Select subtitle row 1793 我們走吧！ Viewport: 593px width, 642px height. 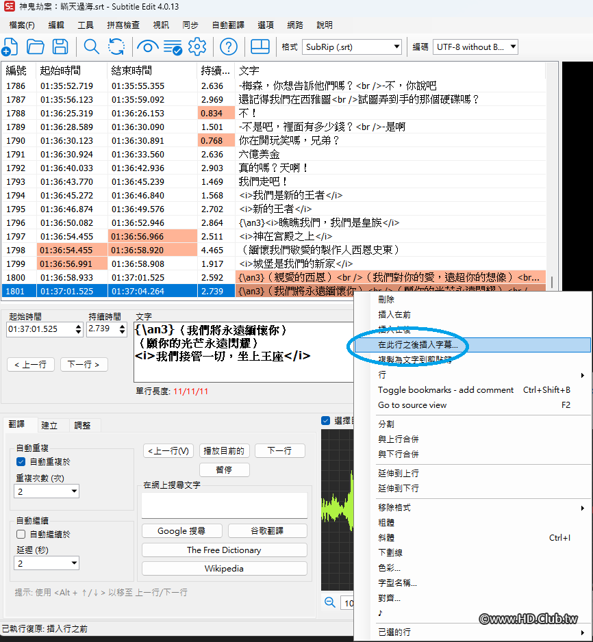tap(274, 182)
